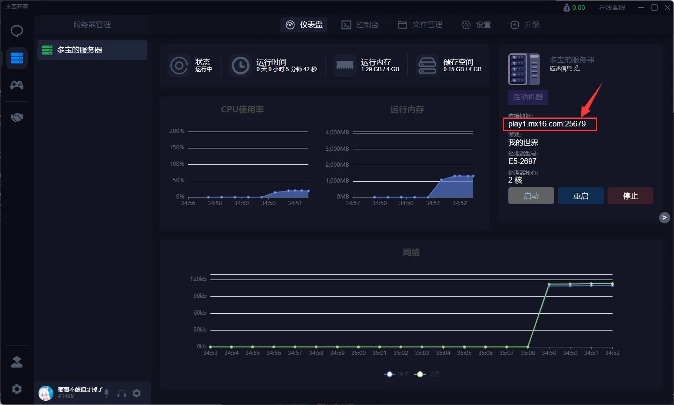Click the 多宝的服务器 name in info panel

coord(572,59)
